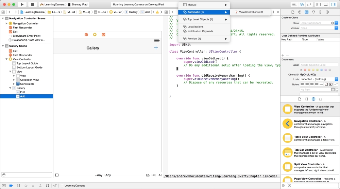Open the Preview (1) submenu
The image size is (340, 189).
pos(204,39)
